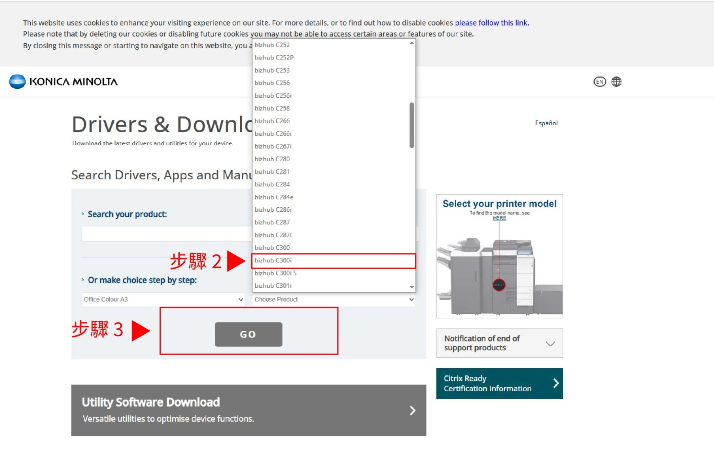Click the Citrix Ready chevron arrow
The height and width of the screenshot is (476, 714).
click(x=556, y=383)
